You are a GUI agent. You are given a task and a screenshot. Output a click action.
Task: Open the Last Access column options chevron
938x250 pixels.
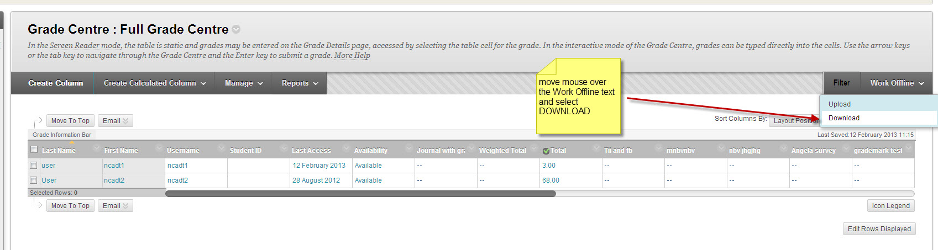(x=347, y=148)
